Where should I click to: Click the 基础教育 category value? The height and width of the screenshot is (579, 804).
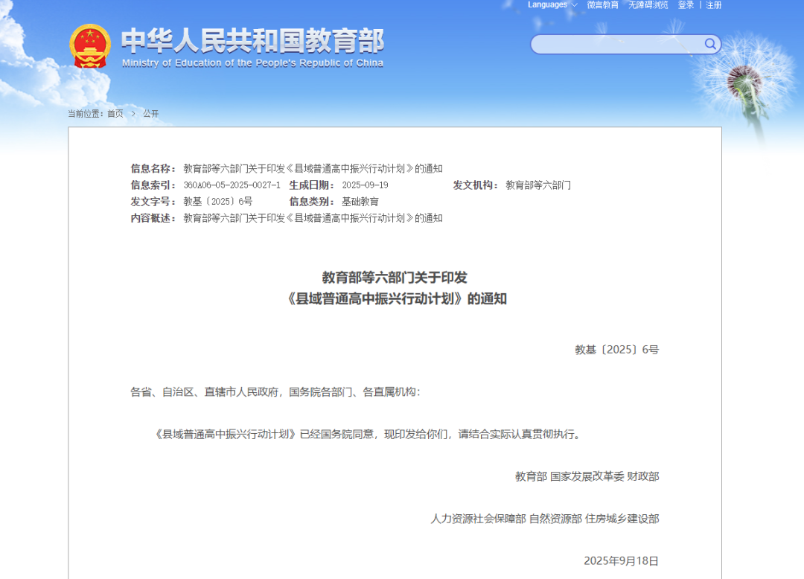[x=360, y=202]
